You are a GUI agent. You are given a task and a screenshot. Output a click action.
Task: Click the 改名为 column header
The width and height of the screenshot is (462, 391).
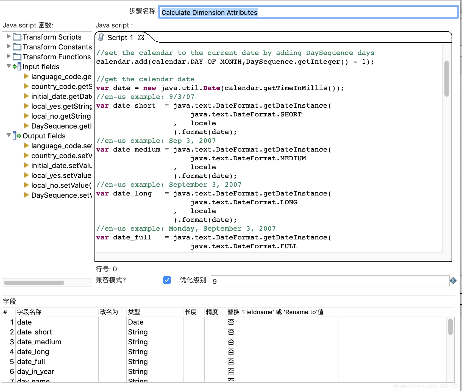[112, 312]
